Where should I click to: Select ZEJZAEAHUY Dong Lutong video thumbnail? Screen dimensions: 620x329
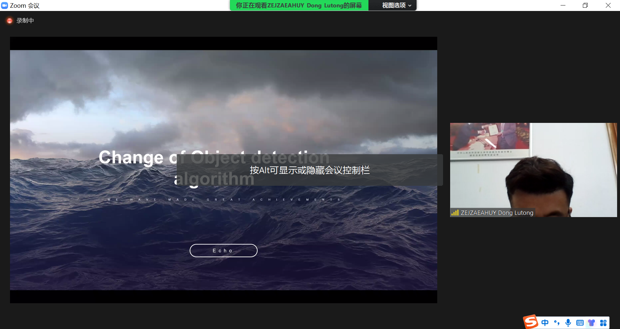click(x=533, y=170)
